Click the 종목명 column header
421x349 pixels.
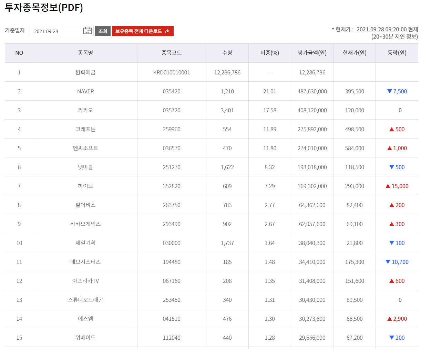point(85,53)
